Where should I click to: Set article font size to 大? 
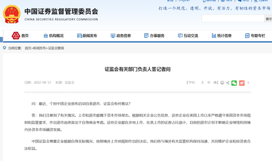(x=202, y=83)
